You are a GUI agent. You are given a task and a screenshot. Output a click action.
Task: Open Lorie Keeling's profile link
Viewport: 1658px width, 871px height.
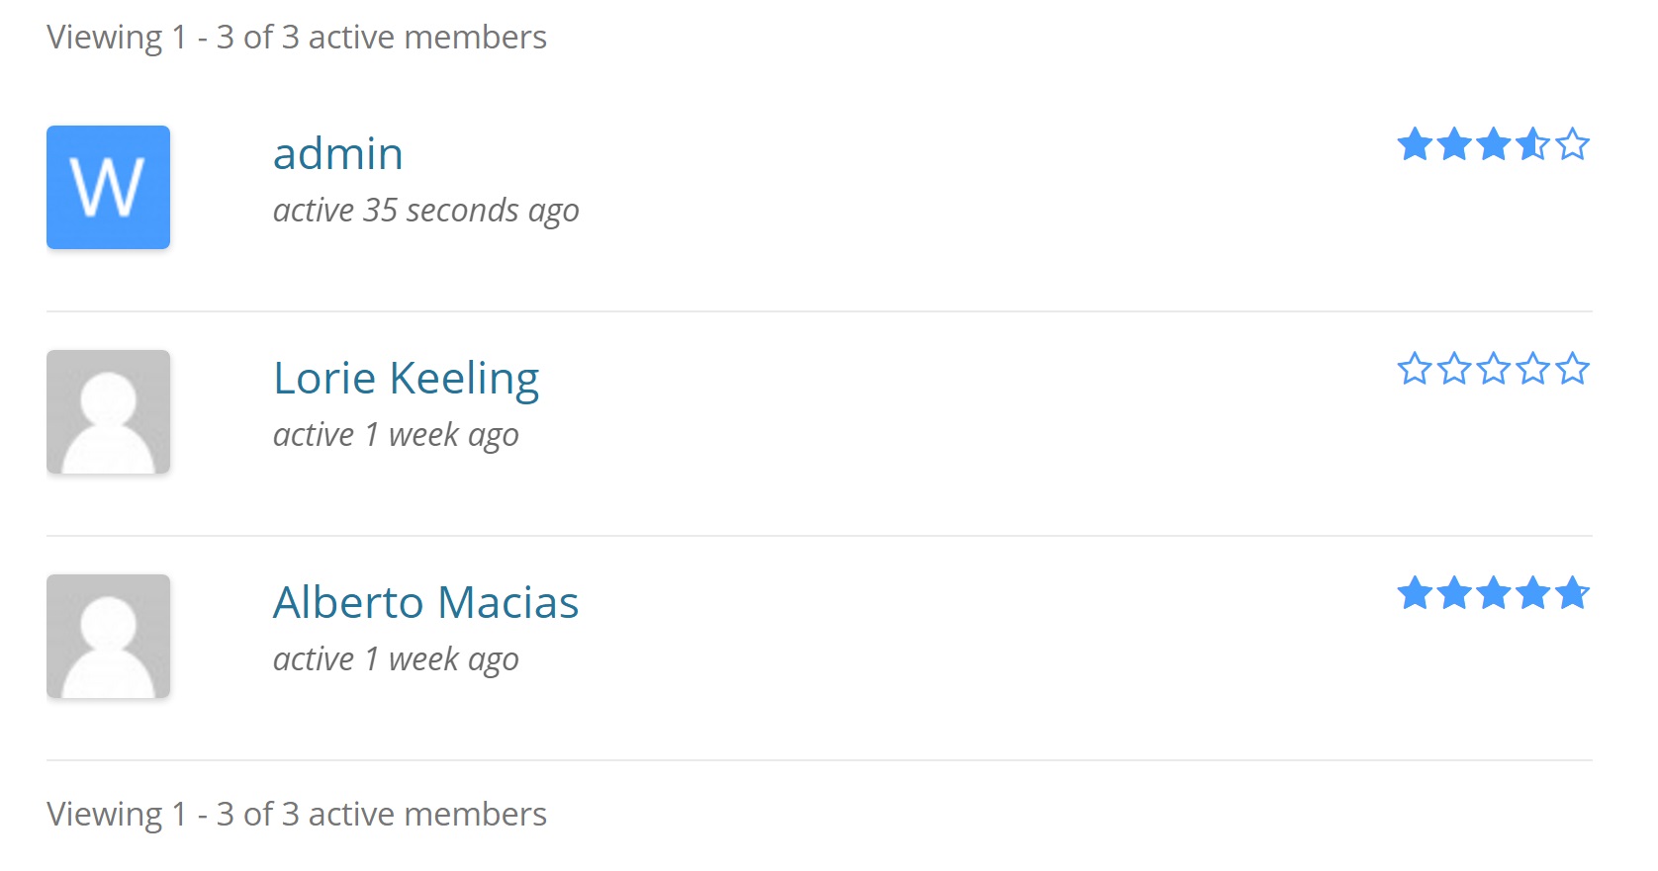point(406,379)
